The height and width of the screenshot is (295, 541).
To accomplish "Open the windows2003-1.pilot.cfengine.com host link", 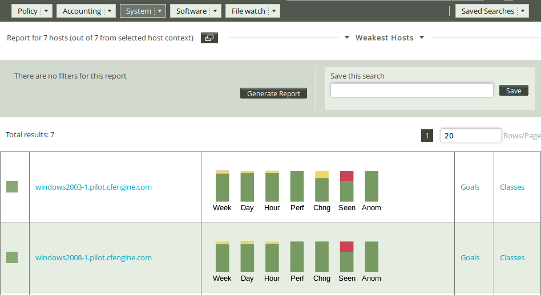I will 94,187.
